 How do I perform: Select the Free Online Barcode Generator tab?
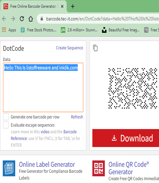(34, 6)
